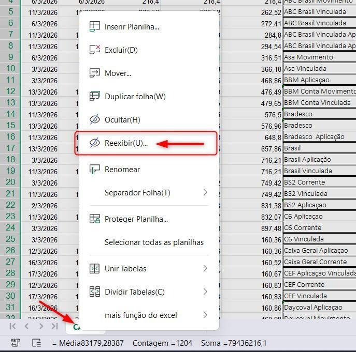The image size is (356, 352).
Task: Click the Dividir Tabelas icon
Action: pos(95,292)
